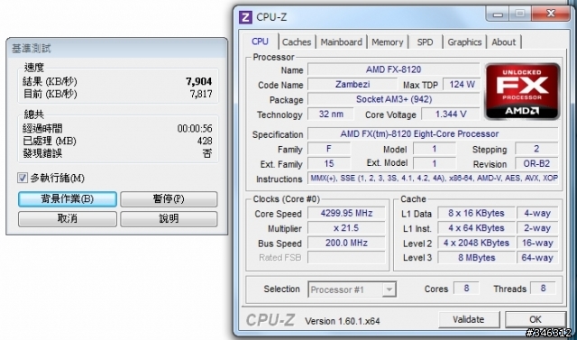Viewport: 577px width, 340px height.
Task: Click the L1 Inst. value 4 x 64 KBytes
Action: (x=476, y=228)
